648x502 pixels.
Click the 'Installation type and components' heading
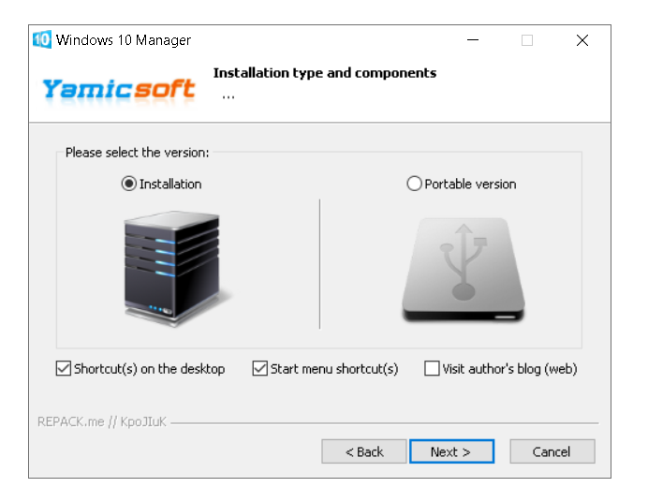(325, 73)
